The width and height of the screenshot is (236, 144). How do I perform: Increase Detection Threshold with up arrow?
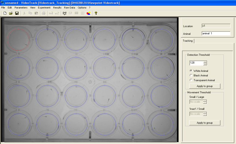[x=205, y=62]
